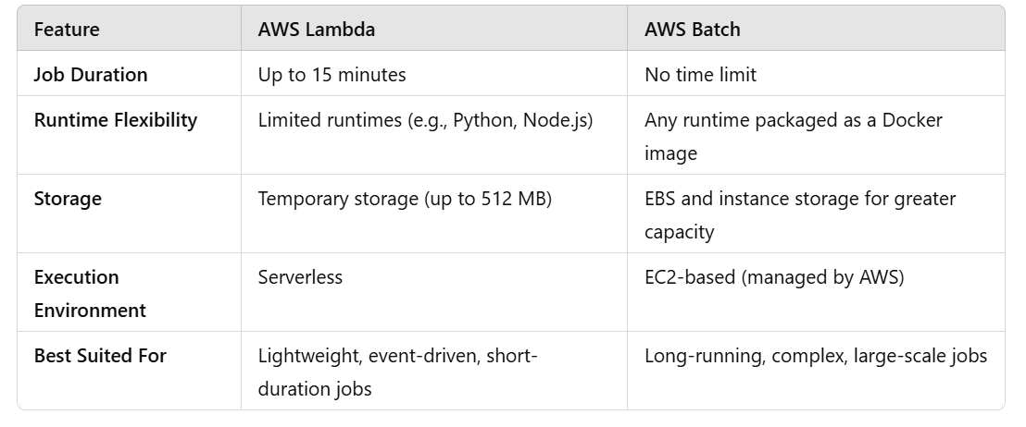Click the Storage row label
The width and height of the screenshot is (1026, 427).
pyautogui.click(x=68, y=199)
